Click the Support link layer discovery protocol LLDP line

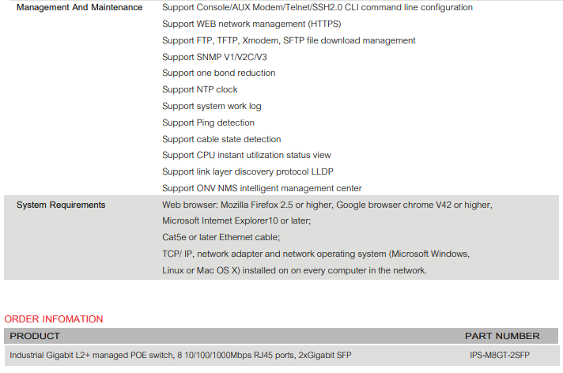click(247, 171)
